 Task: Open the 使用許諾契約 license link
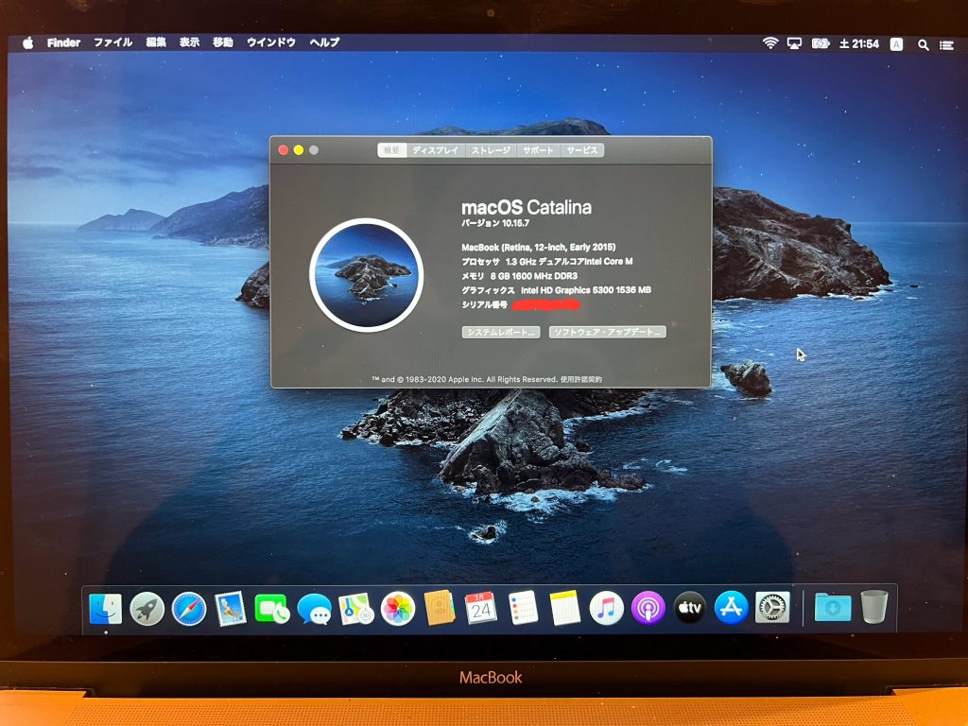click(x=580, y=379)
